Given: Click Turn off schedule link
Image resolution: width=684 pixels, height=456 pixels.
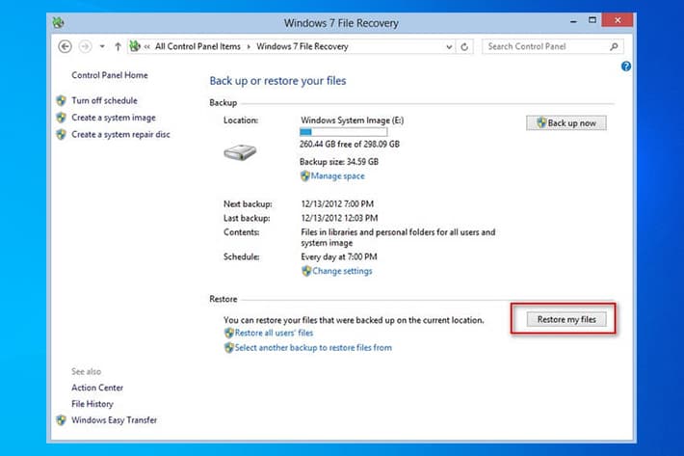Looking at the screenshot, I should [x=104, y=100].
